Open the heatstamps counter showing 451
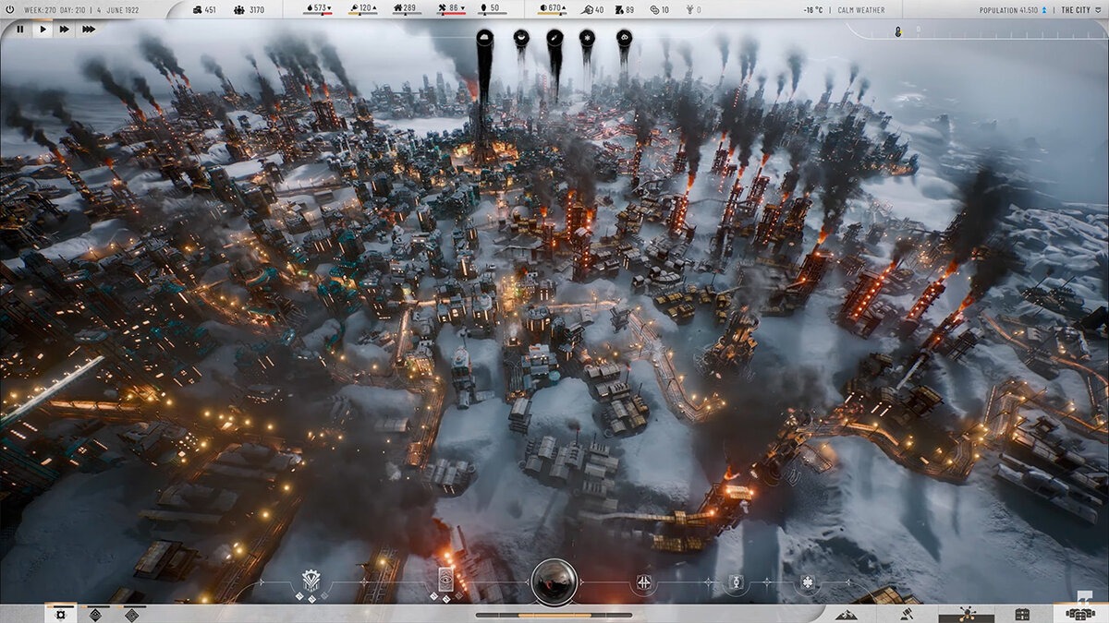The width and height of the screenshot is (1109, 623). pyautogui.click(x=204, y=9)
